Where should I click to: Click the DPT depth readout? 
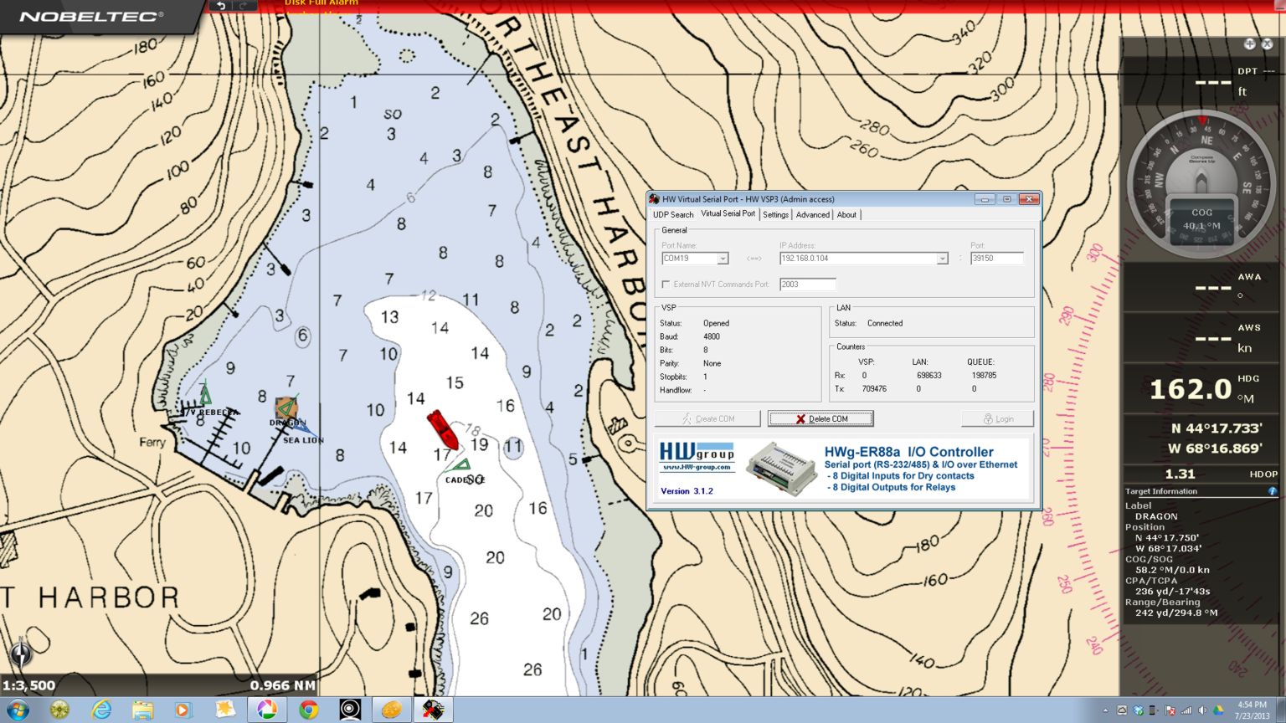click(x=1202, y=81)
